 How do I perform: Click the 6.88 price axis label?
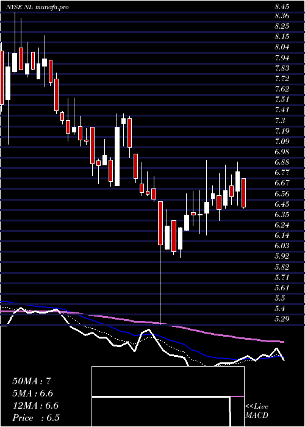pos(282,162)
